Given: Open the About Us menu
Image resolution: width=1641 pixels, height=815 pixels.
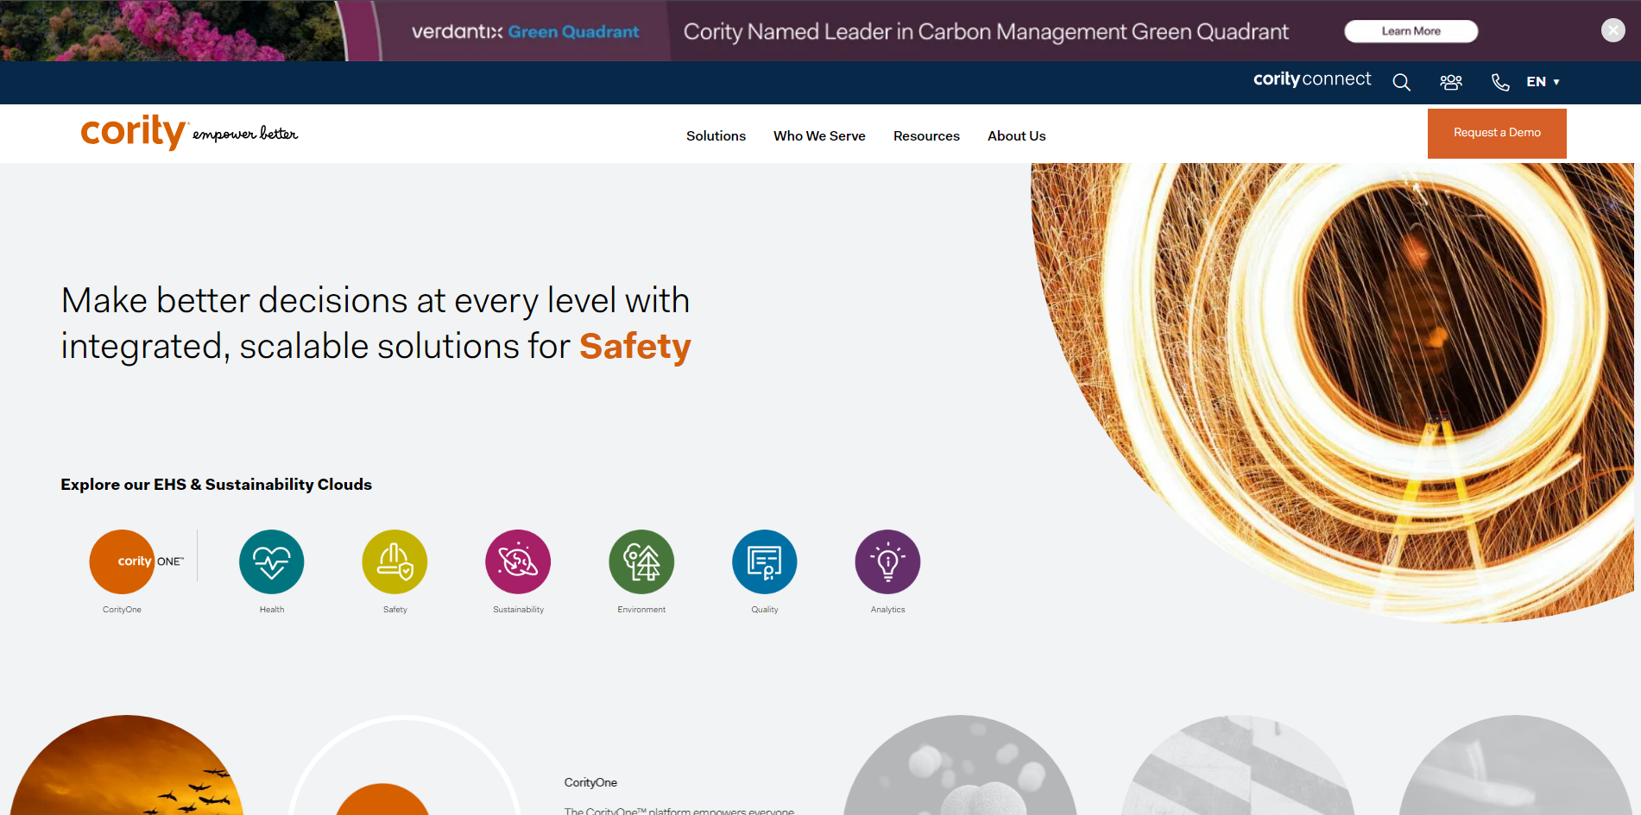Looking at the screenshot, I should pos(1016,136).
